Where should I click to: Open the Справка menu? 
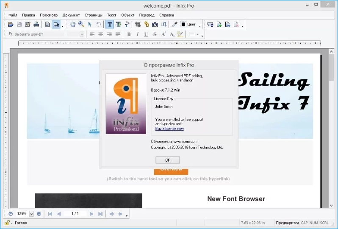coord(166,15)
